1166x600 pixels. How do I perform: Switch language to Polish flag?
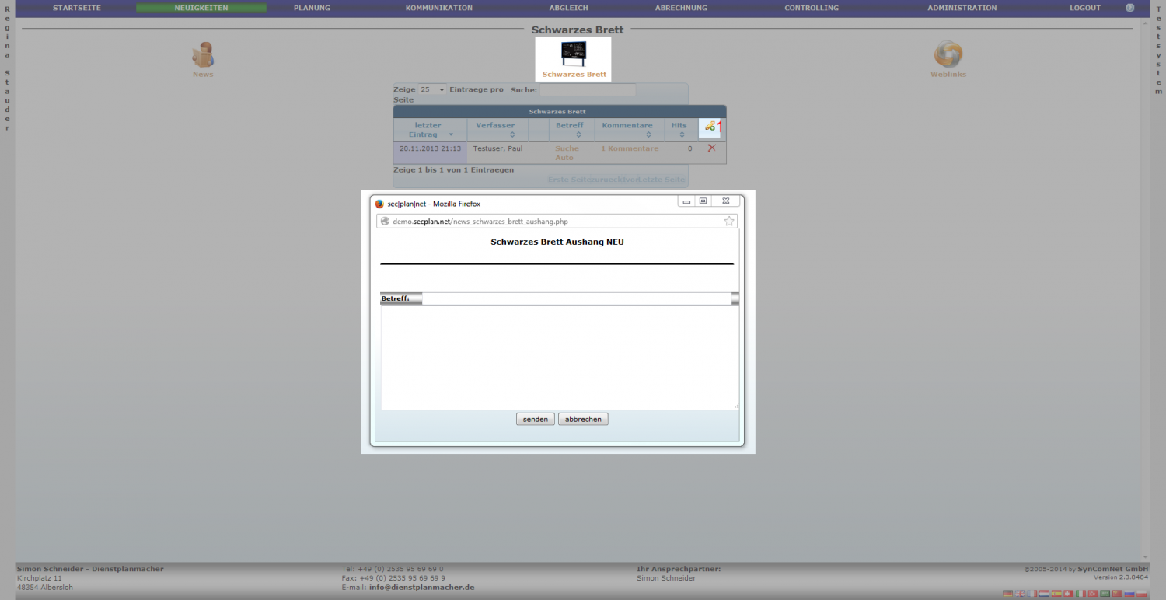pos(1141,594)
